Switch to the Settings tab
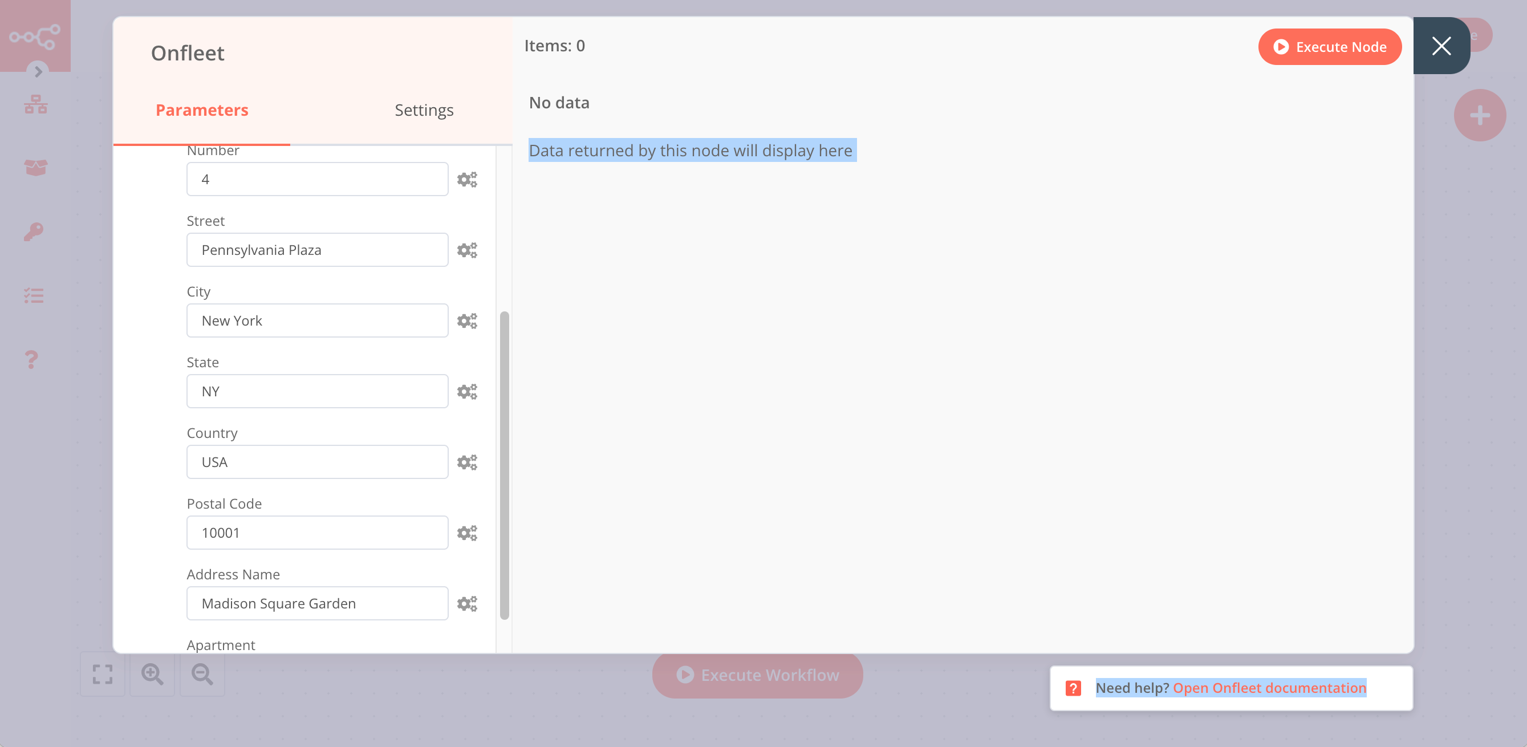Screen dimensions: 1527x747 pyautogui.click(x=424, y=110)
